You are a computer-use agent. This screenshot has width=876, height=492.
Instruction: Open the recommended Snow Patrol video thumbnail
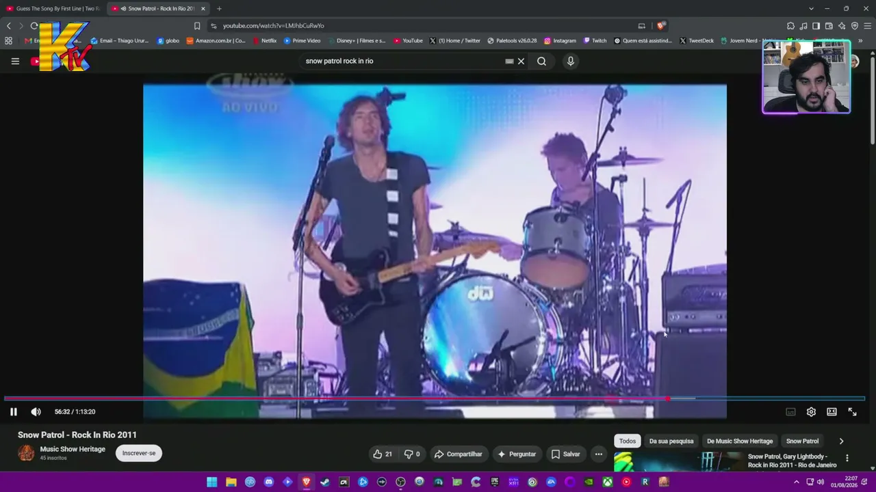pos(678,461)
